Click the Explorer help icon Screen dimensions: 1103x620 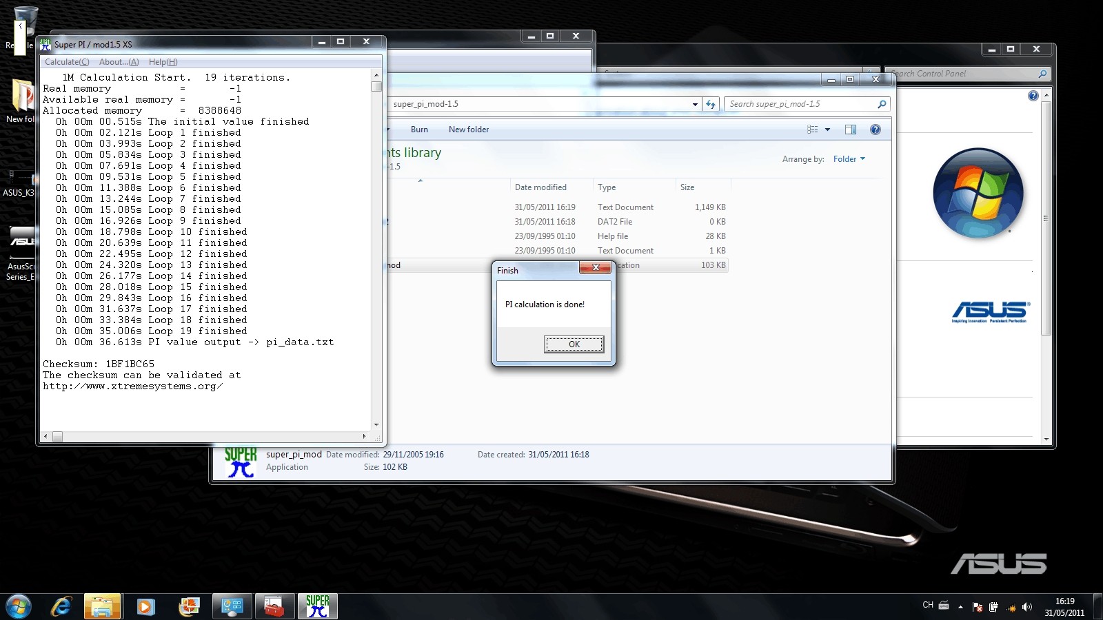coord(876,130)
